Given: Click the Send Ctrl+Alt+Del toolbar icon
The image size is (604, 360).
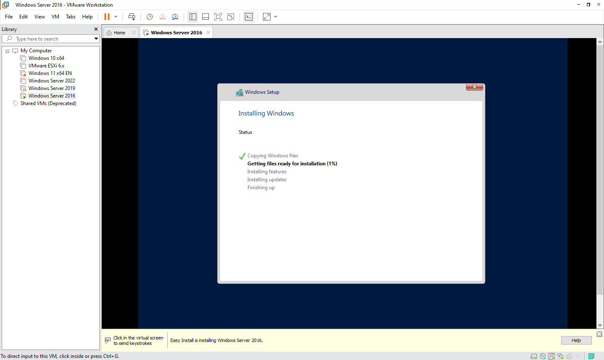Looking at the screenshot, I should tap(132, 17).
